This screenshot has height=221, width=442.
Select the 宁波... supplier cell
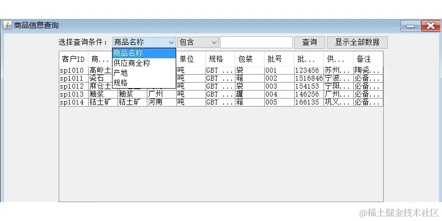click(338, 78)
